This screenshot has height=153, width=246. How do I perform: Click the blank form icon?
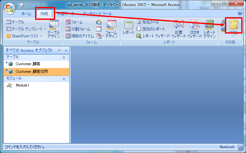coord(99,29)
